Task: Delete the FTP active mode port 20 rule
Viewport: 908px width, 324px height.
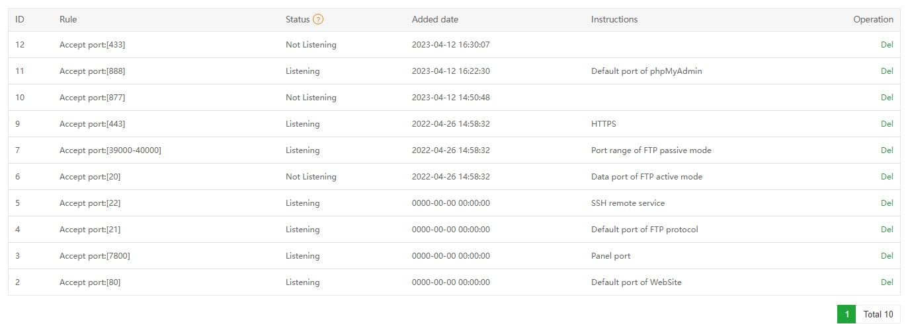Action: coord(886,177)
